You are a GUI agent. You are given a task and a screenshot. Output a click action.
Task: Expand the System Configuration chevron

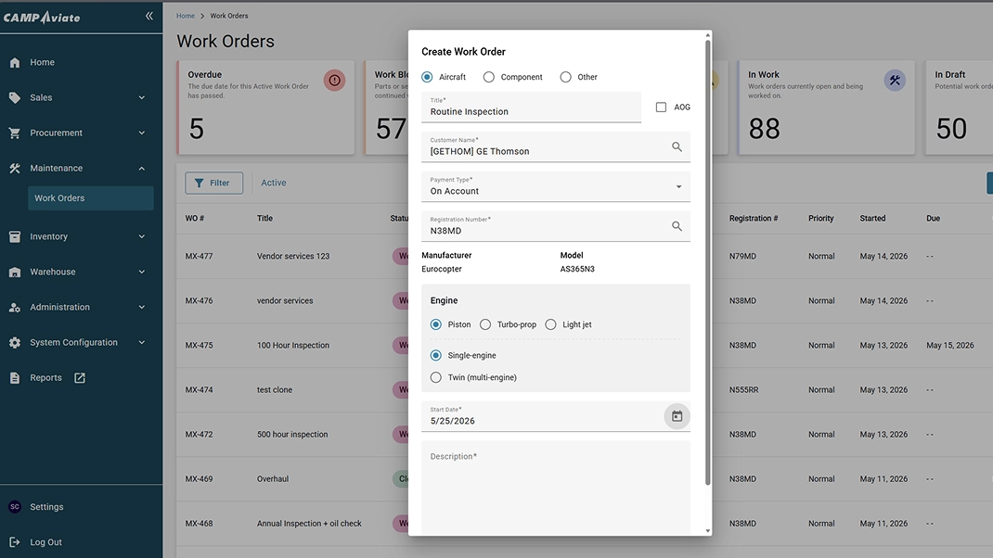pyautogui.click(x=142, y=342)
